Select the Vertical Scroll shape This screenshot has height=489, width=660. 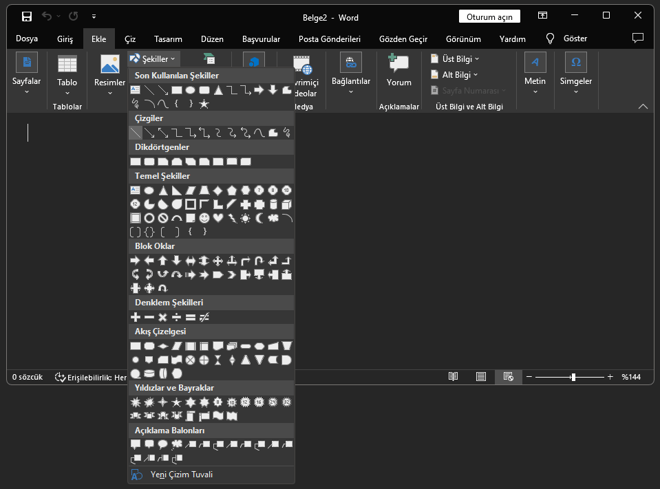(x=190, y=416)
